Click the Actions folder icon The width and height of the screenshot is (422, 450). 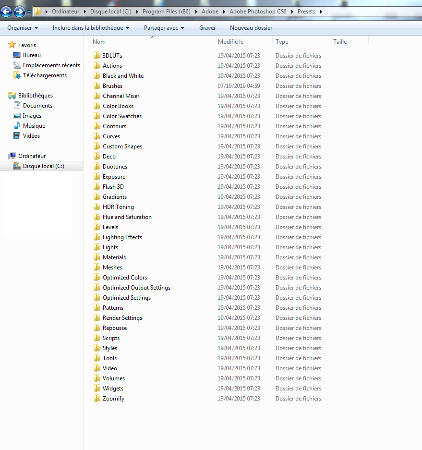point(96,65)
